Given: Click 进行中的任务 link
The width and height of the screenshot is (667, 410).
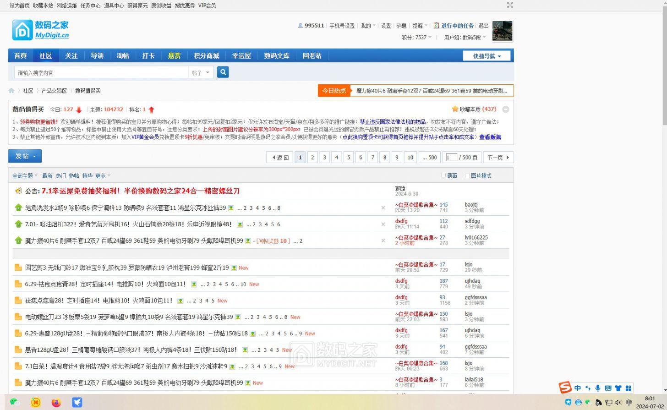Looking at the screenshot, I should click(457, 26).
